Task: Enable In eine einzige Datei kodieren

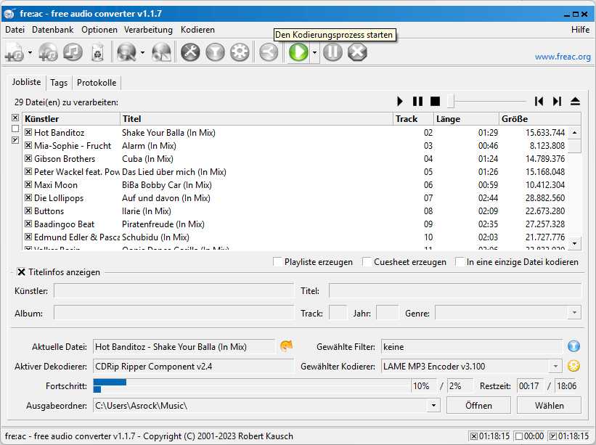Action: coord(460,262)
